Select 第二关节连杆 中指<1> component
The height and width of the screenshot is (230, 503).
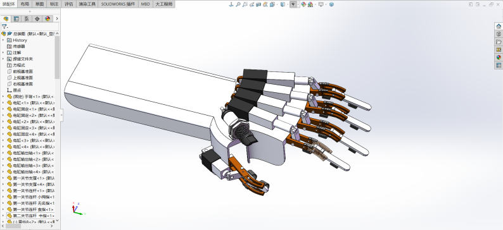point(31,215)
